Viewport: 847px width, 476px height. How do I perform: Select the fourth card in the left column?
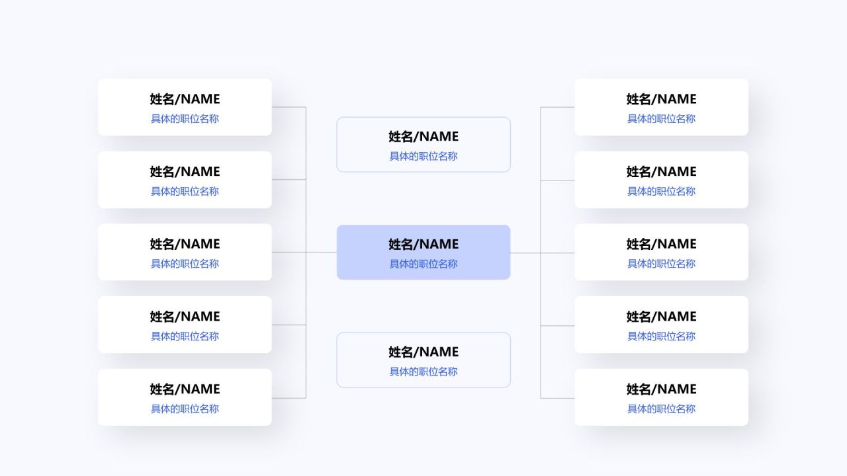pyautogui.click(x=185, y=325)
